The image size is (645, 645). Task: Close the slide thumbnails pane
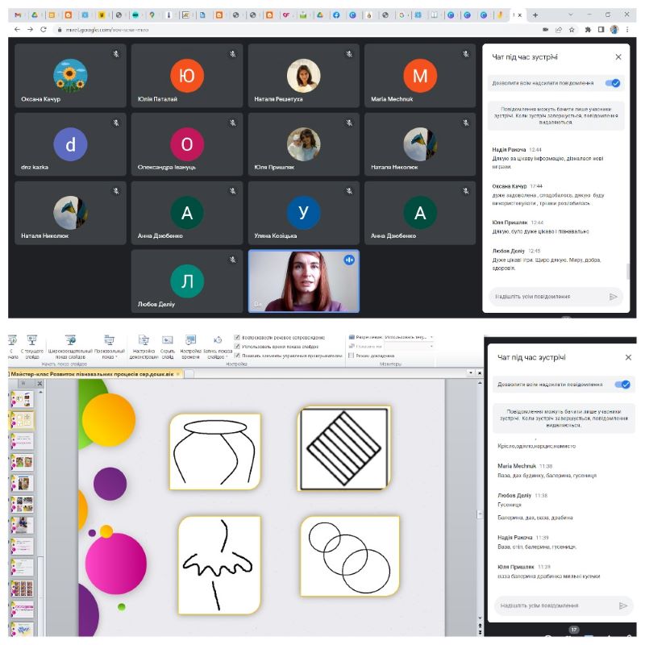[40, 384]
